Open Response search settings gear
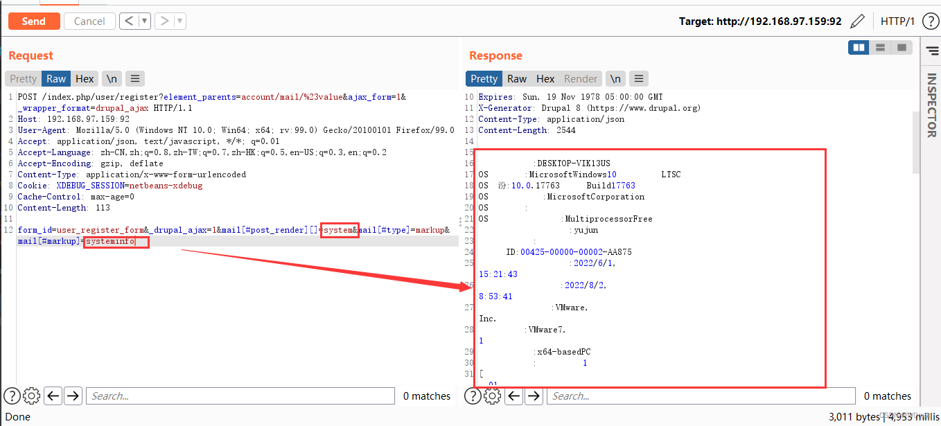Image resolution: width=941 pixels, height=426 pixels. pyautogui.click(x=492, y=396)
